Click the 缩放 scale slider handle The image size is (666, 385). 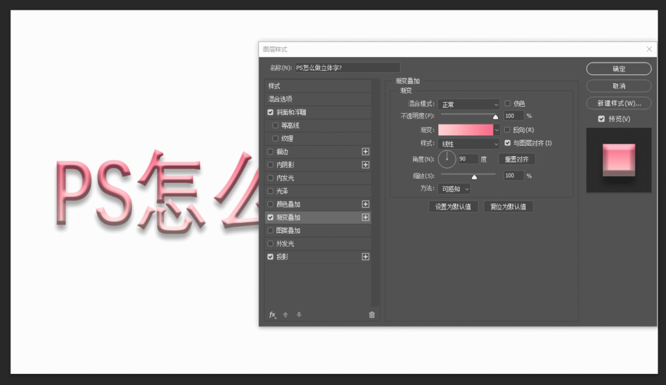(474, 177)
